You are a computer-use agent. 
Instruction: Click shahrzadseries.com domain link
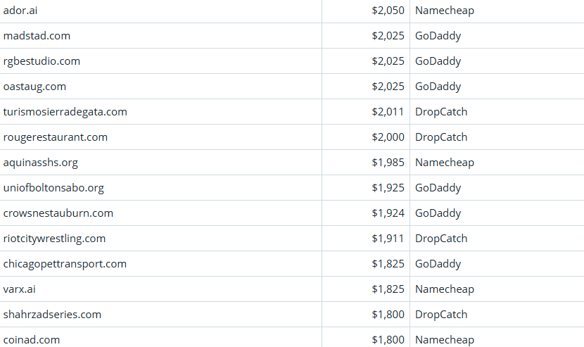click(52, 315)
